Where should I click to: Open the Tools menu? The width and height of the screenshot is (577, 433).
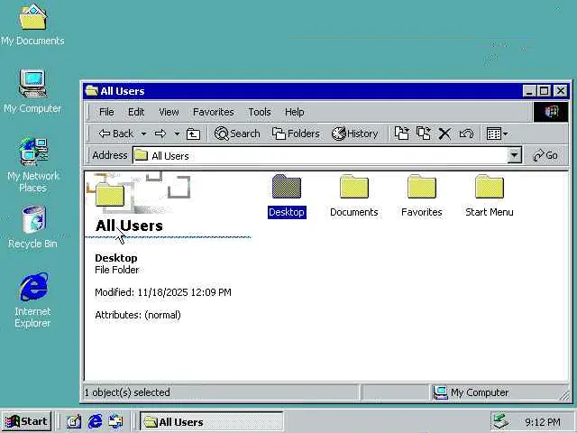click(x=260, y=112)
